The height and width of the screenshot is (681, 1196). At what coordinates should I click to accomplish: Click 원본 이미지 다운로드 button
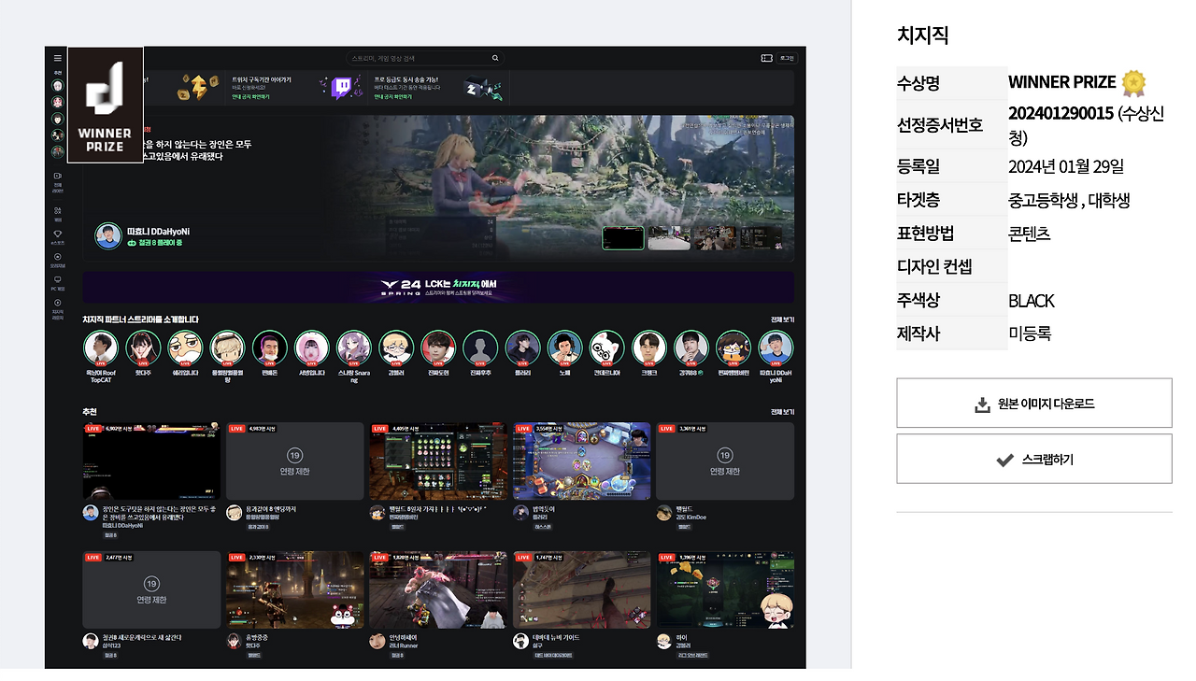point(1034,403)
